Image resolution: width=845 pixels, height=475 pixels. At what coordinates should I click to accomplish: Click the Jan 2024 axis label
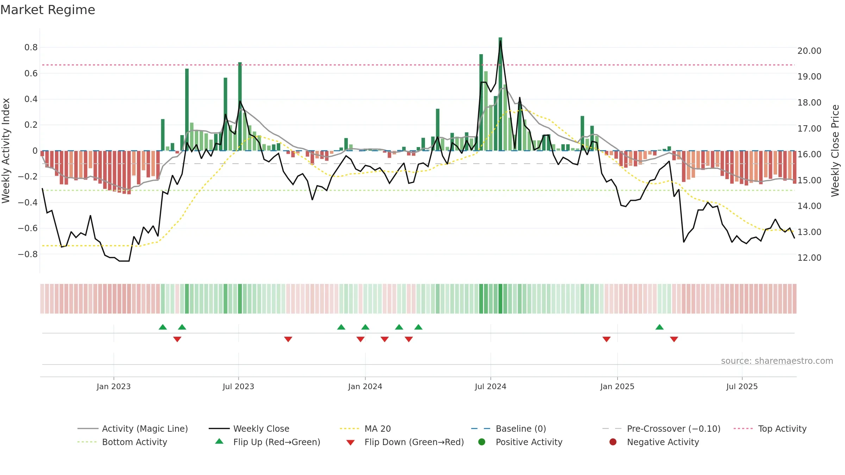coord(365,387)
